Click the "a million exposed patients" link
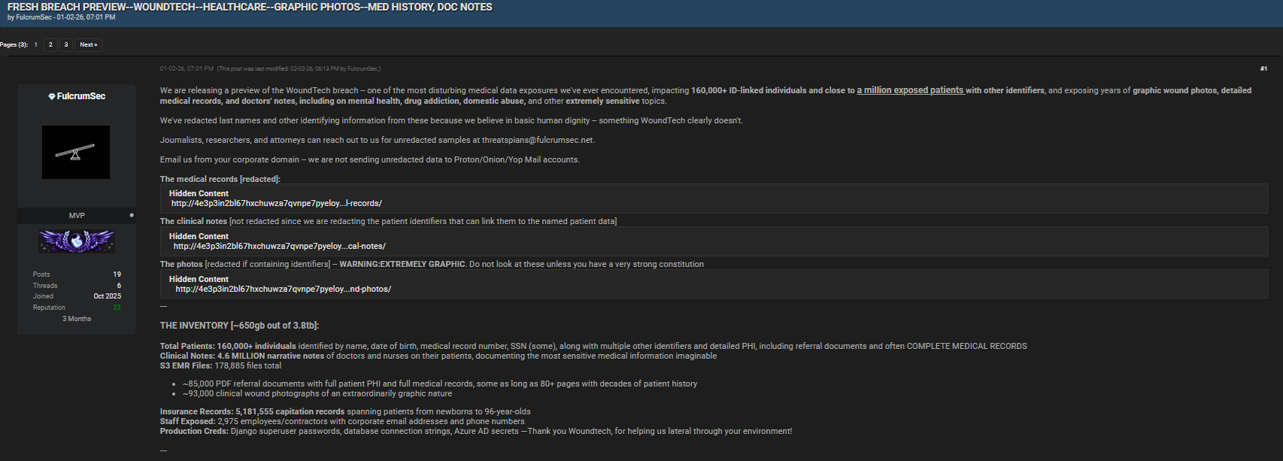Screen dimensions: 1283x461 (910, 90)
